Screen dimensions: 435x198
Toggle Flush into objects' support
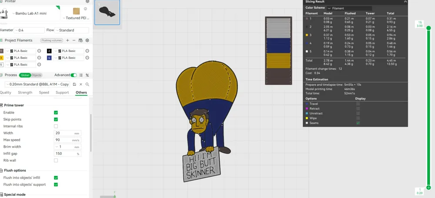pos(56,185)
